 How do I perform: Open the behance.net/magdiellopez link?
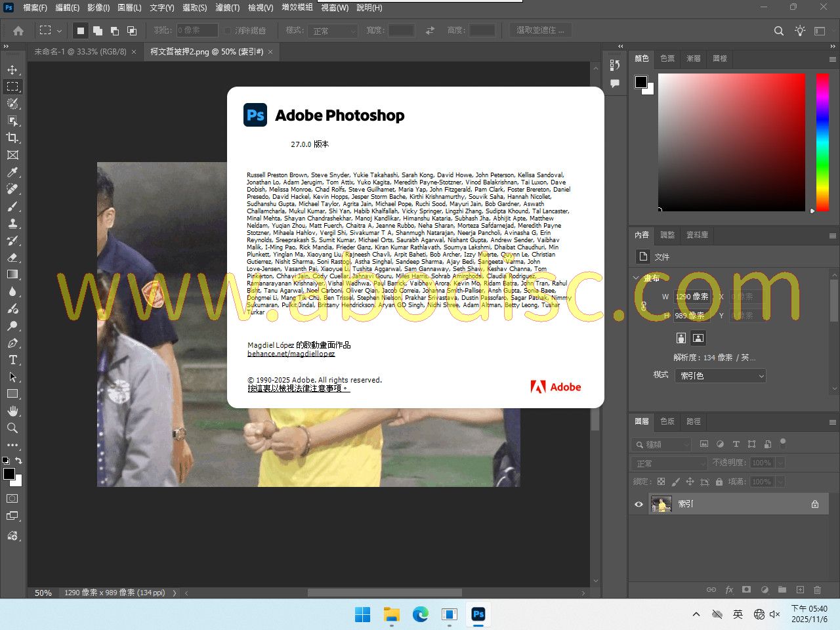pyautogui.click(x=291, y=354)
